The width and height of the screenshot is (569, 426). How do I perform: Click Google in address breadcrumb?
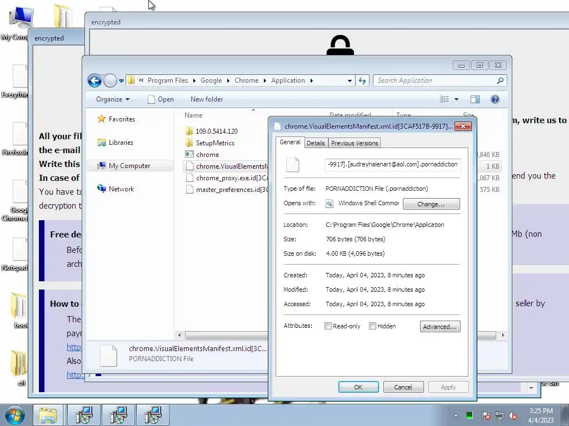click(211, 80)
